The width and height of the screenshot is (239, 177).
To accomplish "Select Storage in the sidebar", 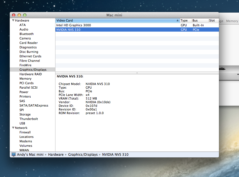I will point(25,114).
